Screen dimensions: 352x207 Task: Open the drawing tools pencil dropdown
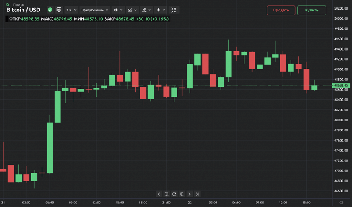point(146,9)
